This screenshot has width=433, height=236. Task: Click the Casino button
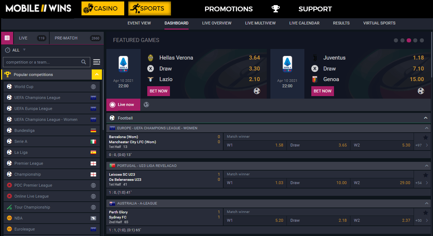tap(103, 8)
